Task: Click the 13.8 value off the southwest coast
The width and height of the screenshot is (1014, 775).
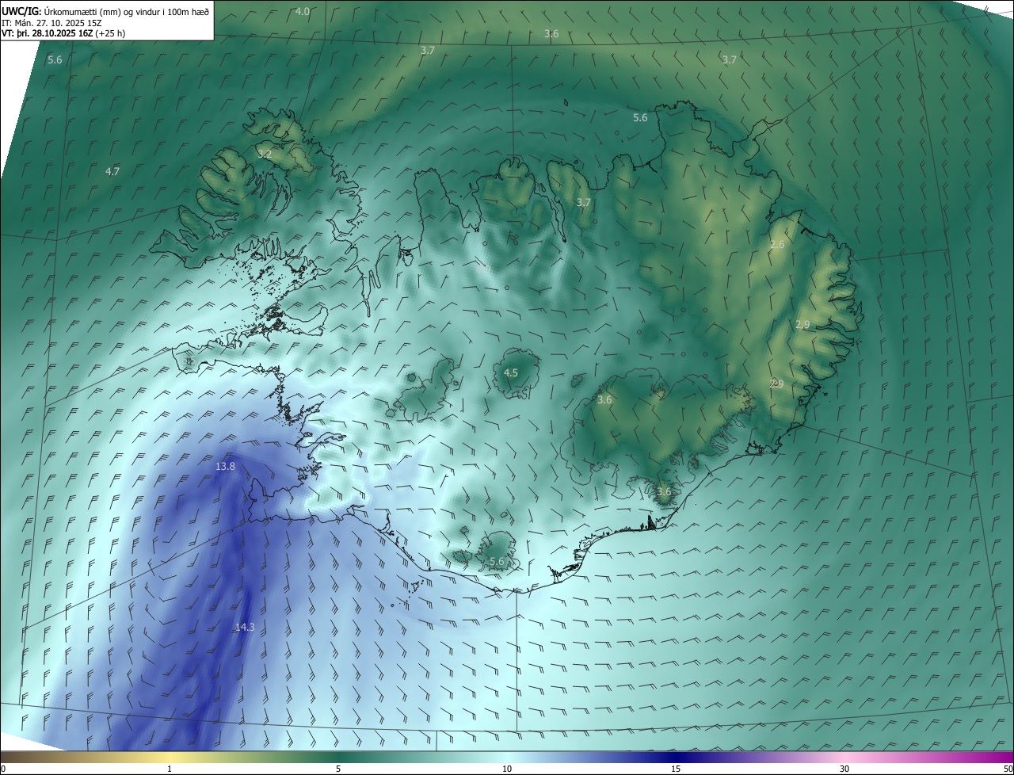Action: click(x=226, y=467)
